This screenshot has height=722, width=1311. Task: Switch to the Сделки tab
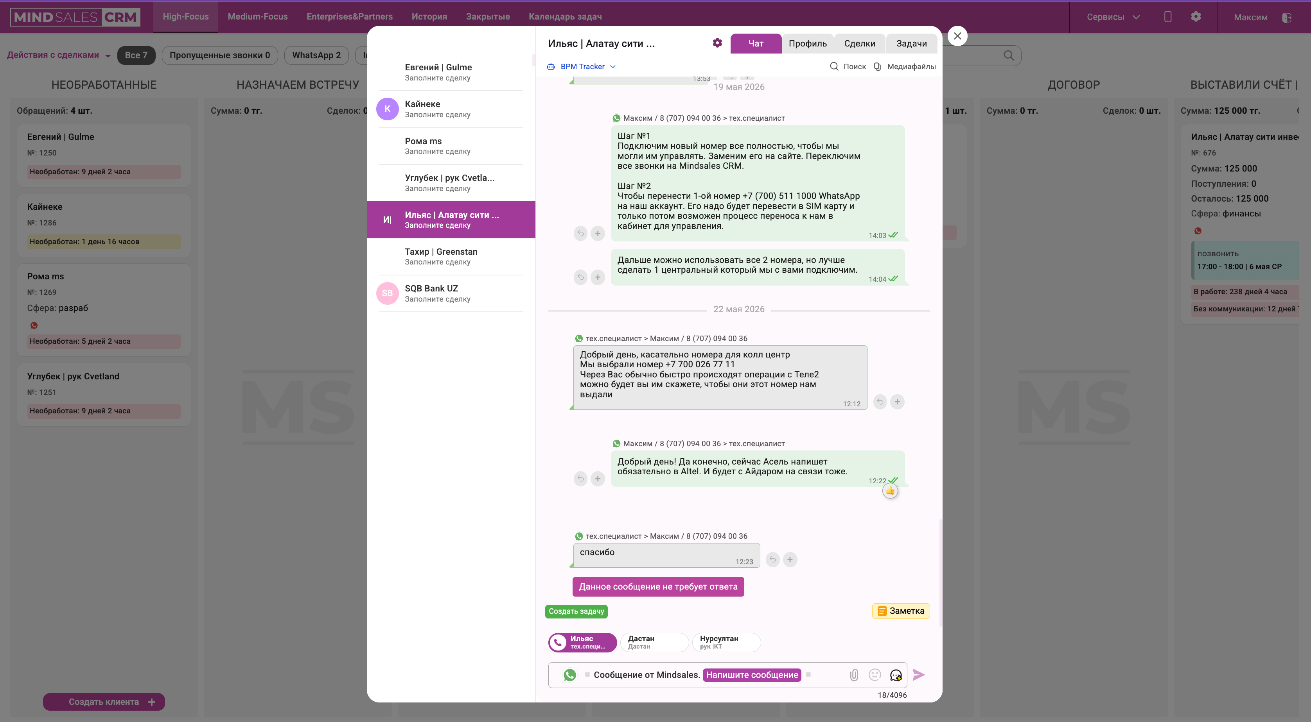click(860, 43)
